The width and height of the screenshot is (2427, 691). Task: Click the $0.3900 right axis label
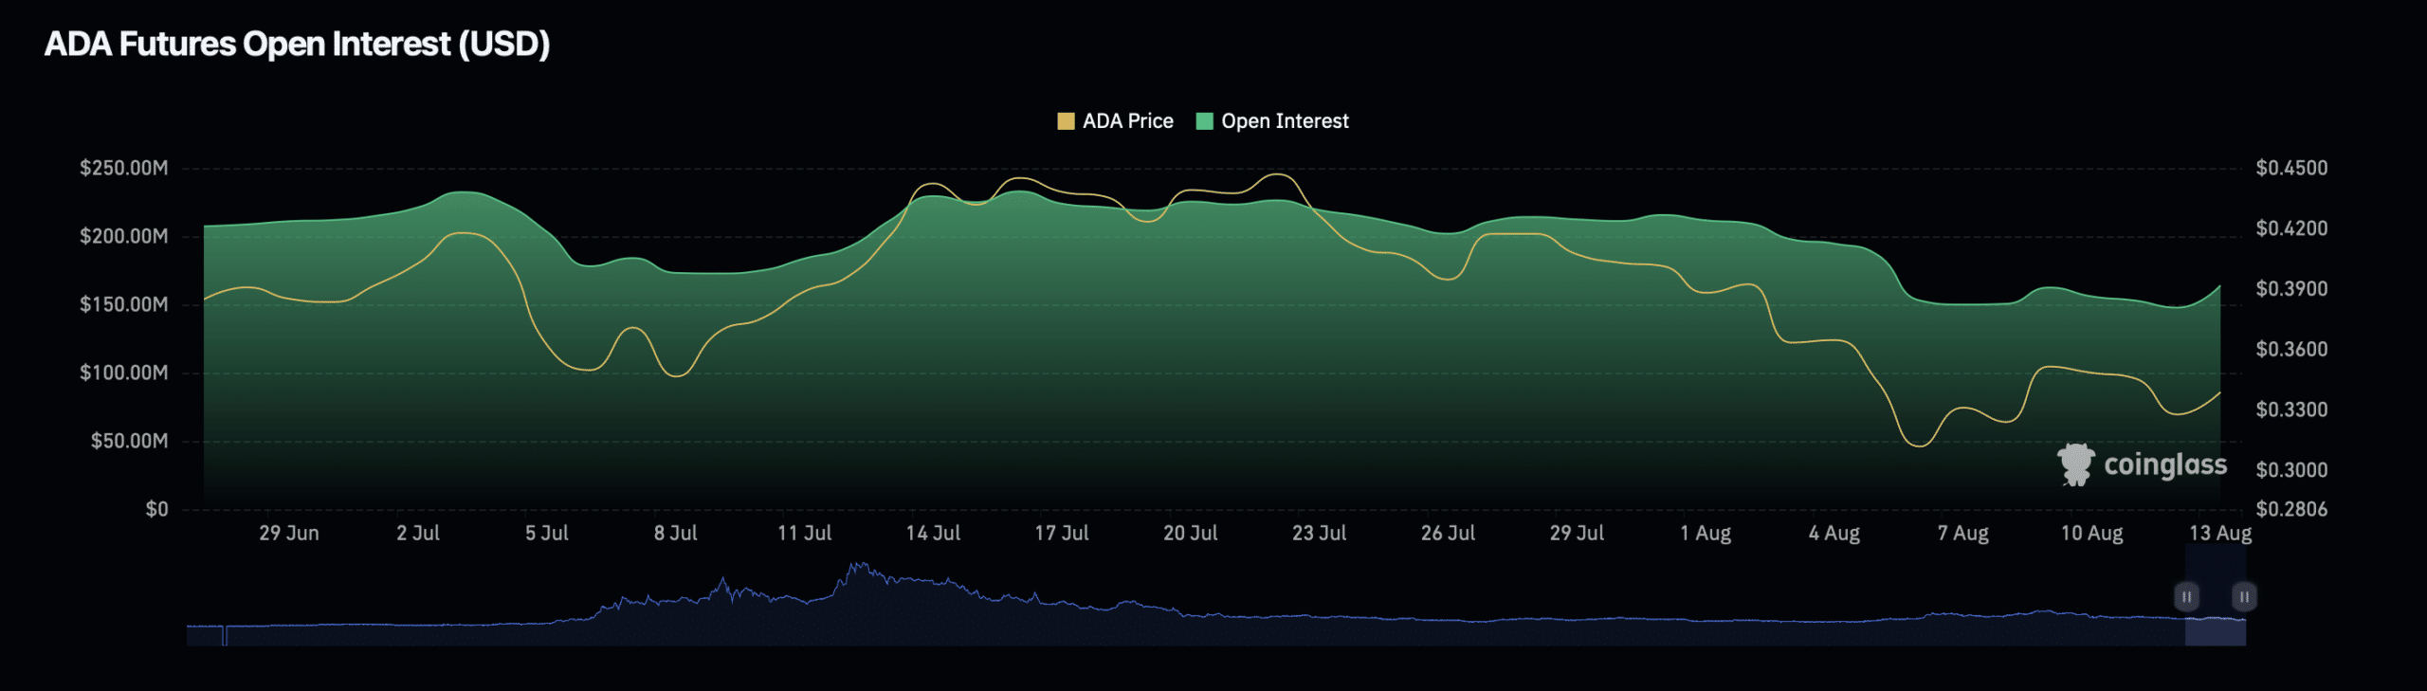click(x=2291, y=289)
